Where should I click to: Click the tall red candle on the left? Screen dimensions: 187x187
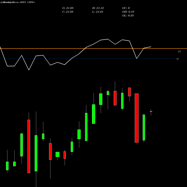click(29, 146)
